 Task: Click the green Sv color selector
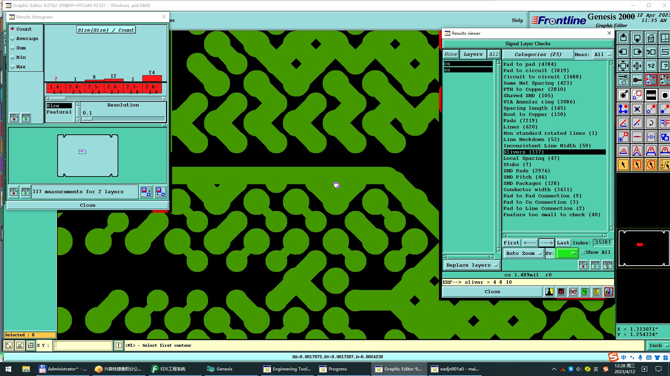click(567, 253)
